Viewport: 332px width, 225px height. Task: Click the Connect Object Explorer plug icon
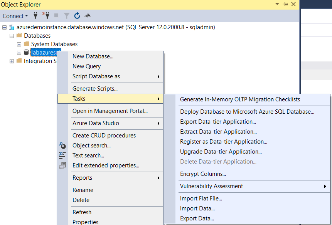pyautogui.click(x=36, y=16)
